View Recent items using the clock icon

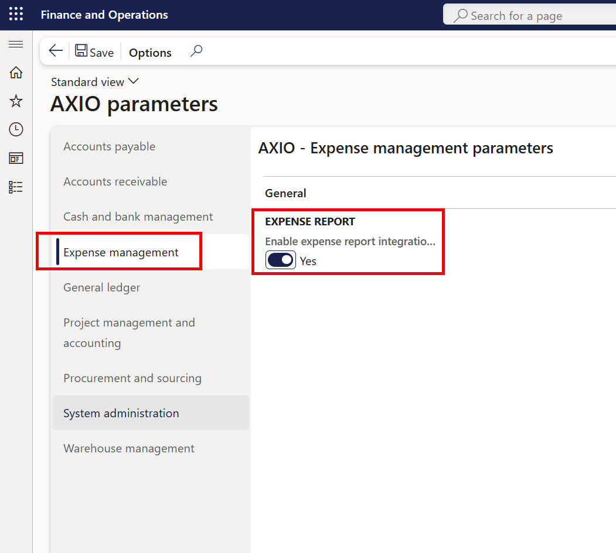pos(16,129)
